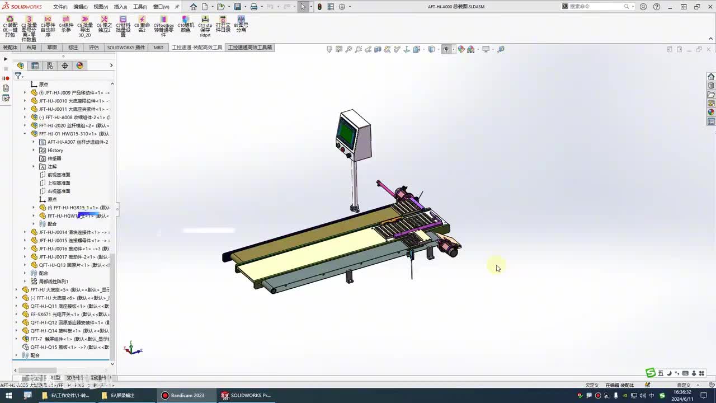
Task: Create a new document with the New icon
Action: [x=205, y=7]
